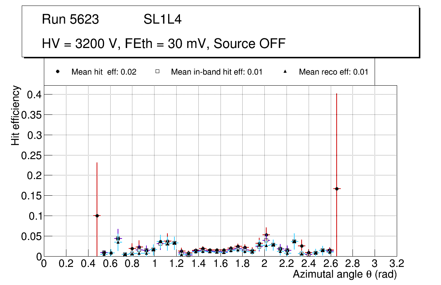Viewport: 441px width, 285px height.
Task: Click the circle data point peak near 2.0 rad
Action: coord(266,235)
